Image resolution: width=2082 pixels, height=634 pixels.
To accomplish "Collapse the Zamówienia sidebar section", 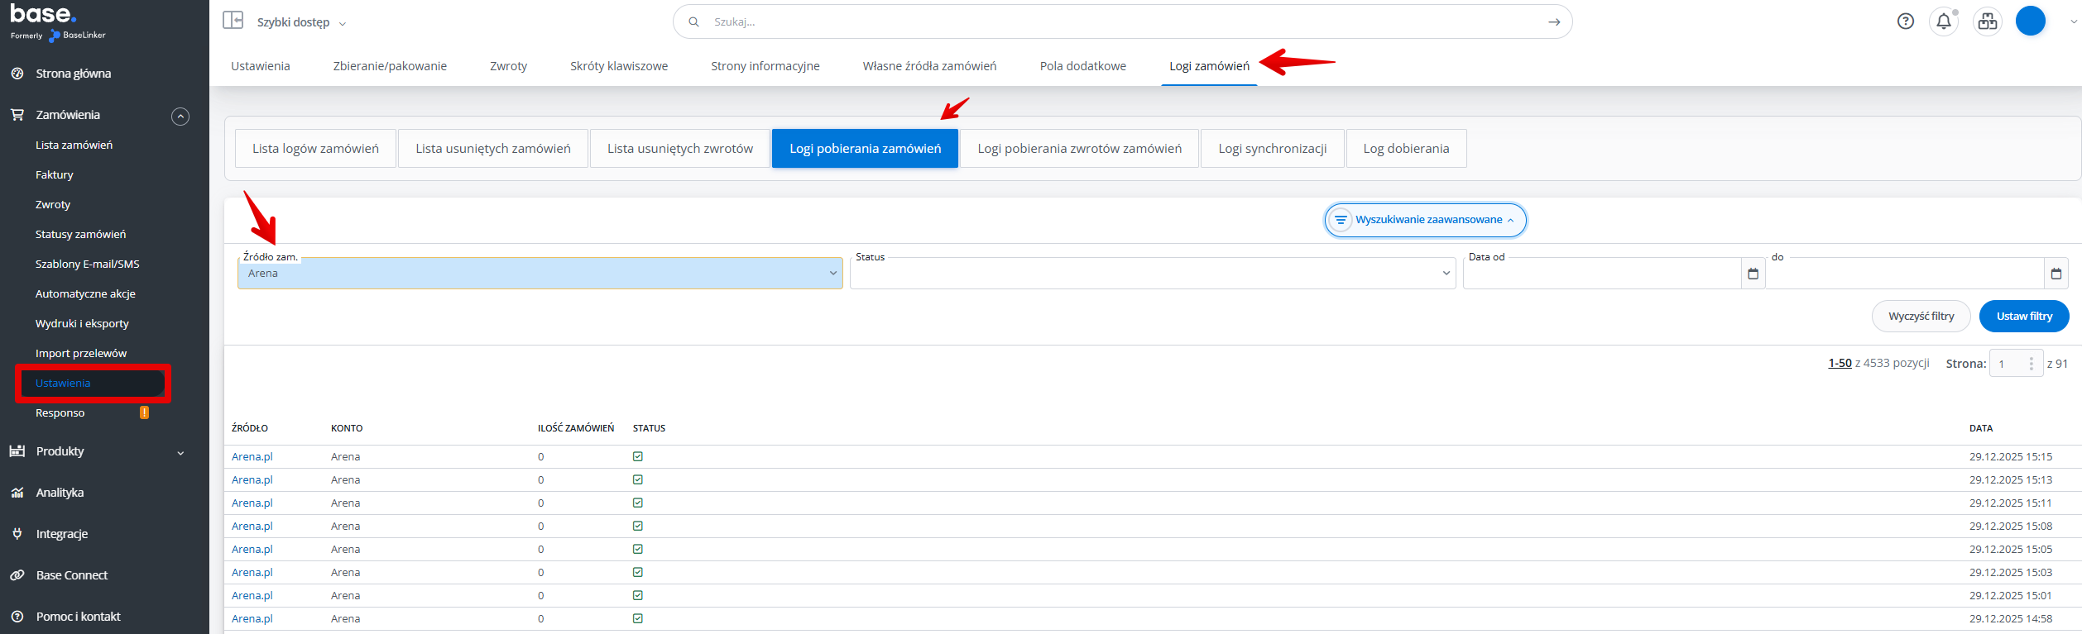I will [x=180, y=117].
